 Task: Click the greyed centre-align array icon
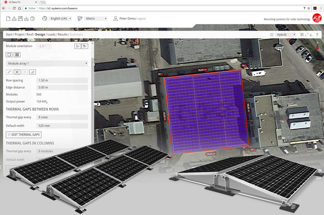(x=25, y=72)
